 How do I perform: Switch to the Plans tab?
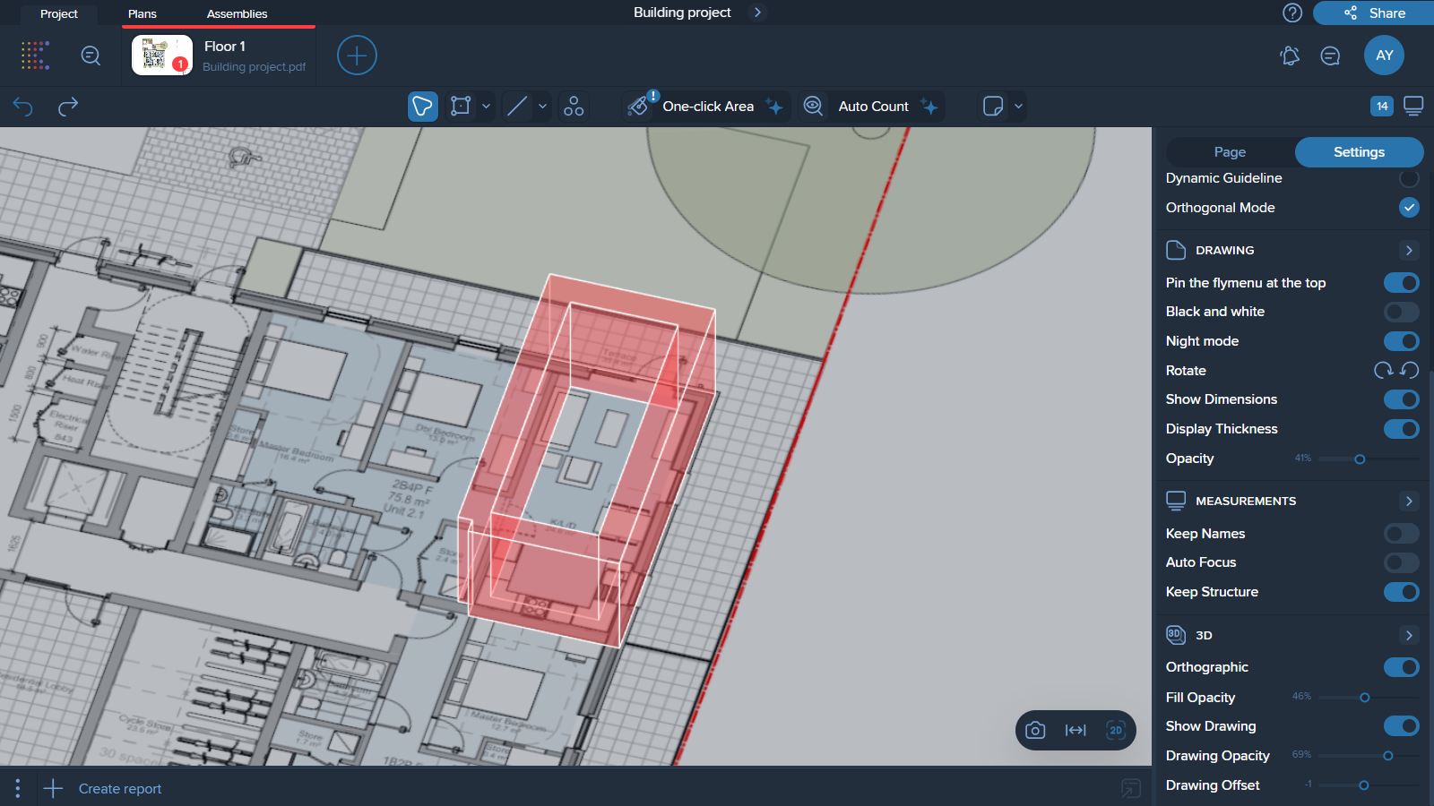(143, 13)
